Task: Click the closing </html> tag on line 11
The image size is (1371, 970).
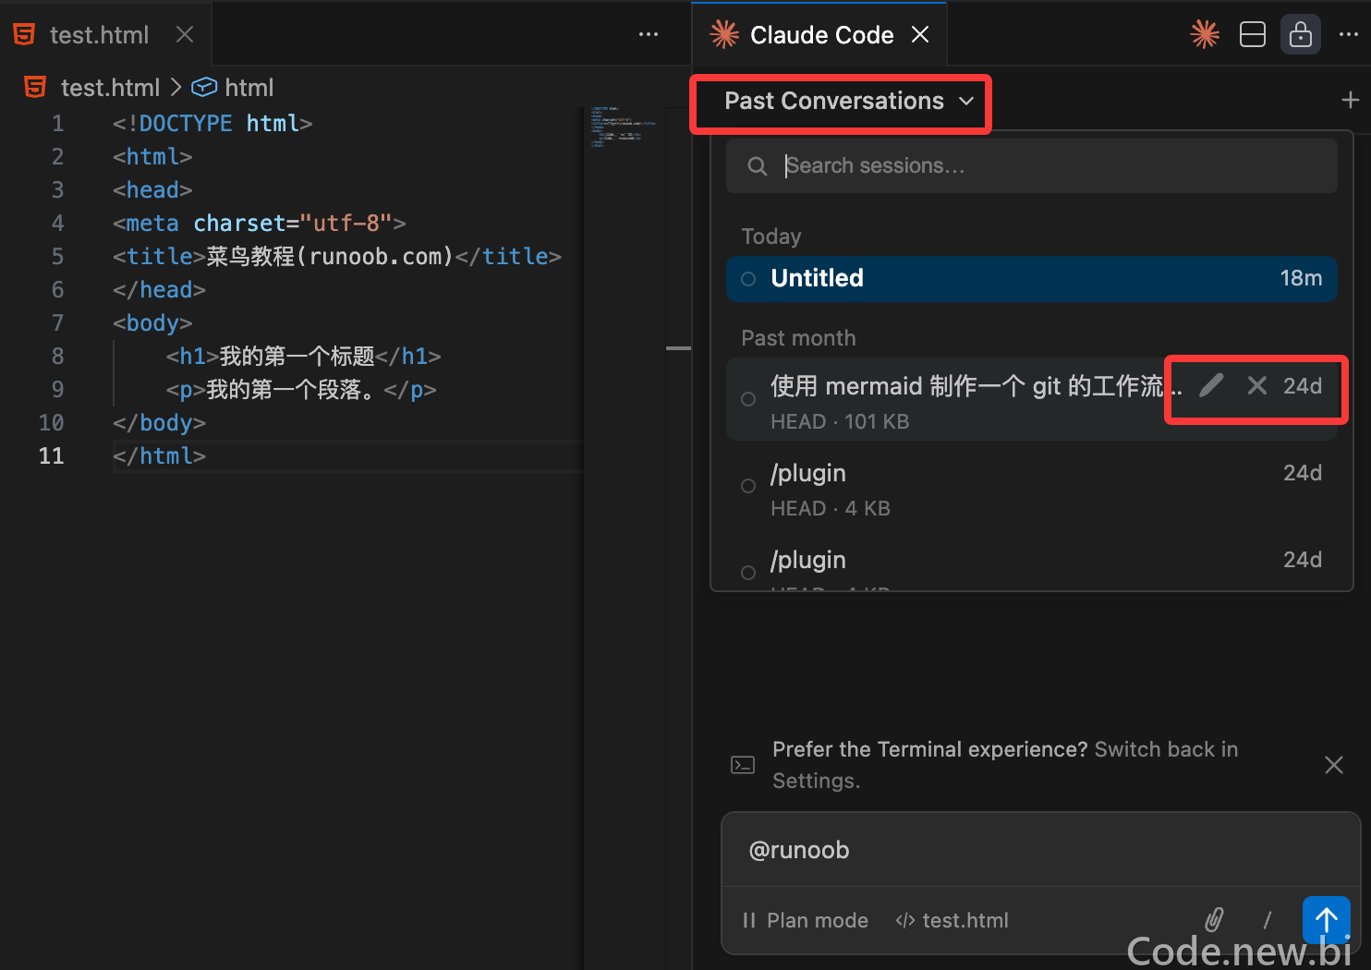Action: click(159, 456)
